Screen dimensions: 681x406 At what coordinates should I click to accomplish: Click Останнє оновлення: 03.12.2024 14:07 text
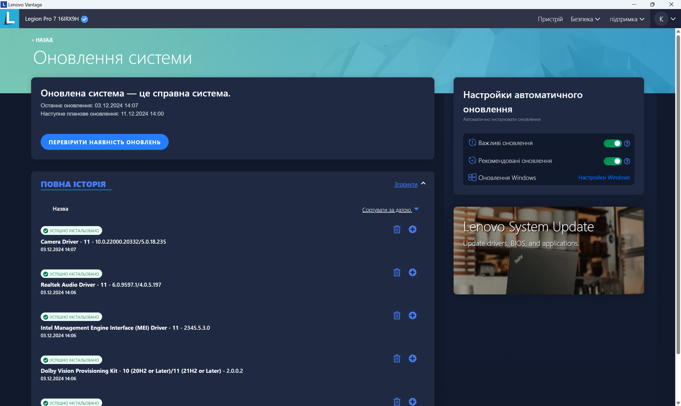pyautogui.click(x=89, y=105)
